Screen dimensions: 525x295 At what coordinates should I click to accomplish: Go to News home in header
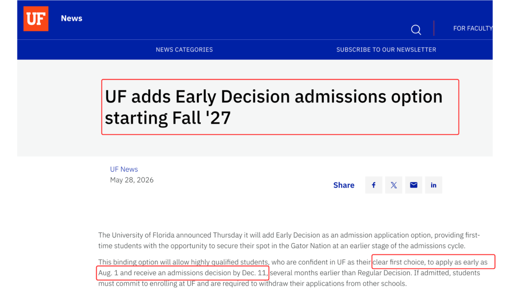tap(71, 18)
